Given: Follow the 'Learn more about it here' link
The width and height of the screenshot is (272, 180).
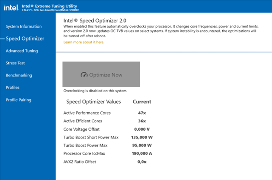Looking at the screenshot, I should (x=84, y=42).
